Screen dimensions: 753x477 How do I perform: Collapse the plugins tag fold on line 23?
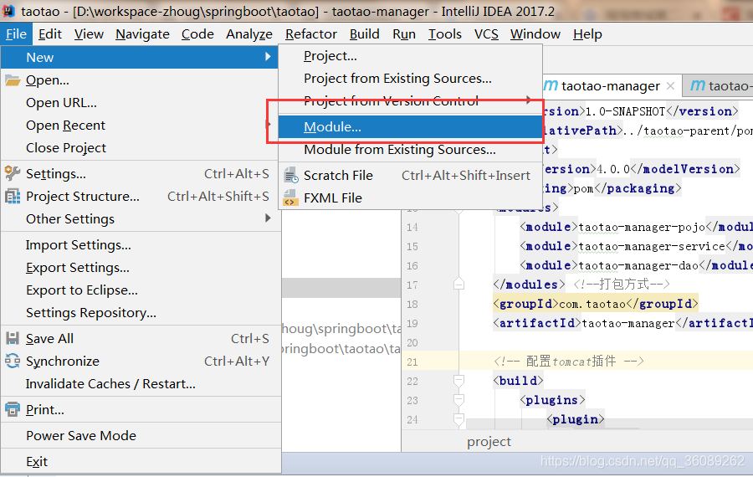458,400
